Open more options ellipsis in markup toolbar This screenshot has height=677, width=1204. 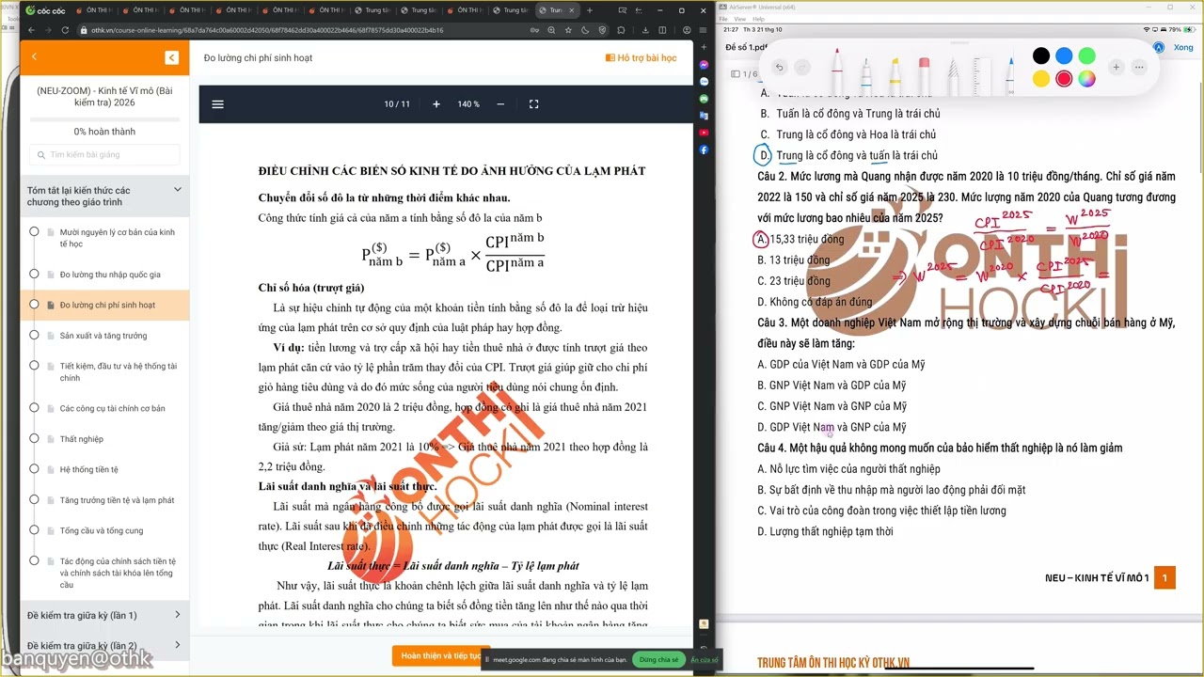1139,67
